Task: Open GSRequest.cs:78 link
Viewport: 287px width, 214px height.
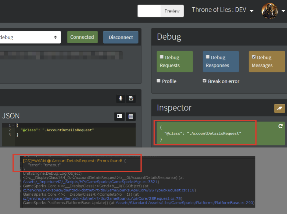Action: 102,199
